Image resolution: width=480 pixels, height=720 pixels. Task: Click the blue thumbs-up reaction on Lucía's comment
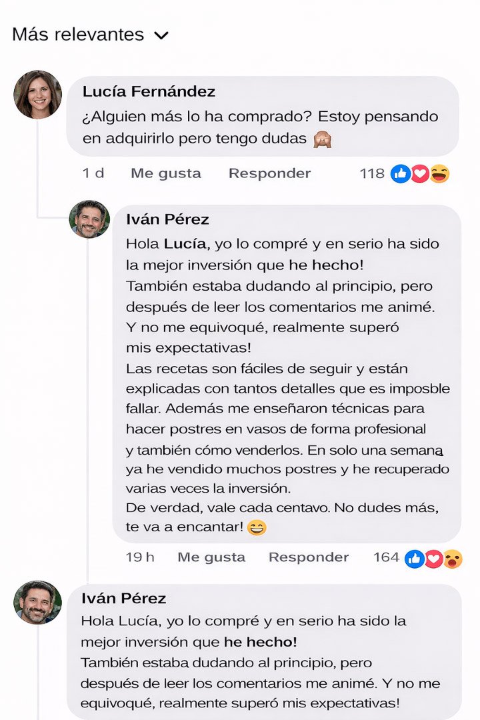pos(400,174)
